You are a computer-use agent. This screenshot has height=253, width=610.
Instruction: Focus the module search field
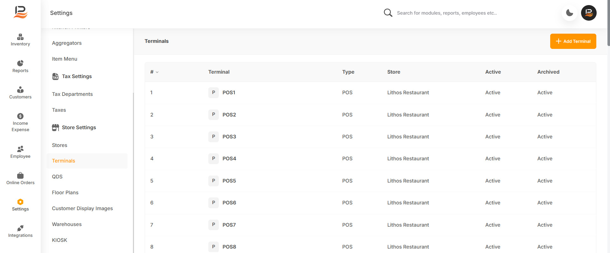[447, 13]
